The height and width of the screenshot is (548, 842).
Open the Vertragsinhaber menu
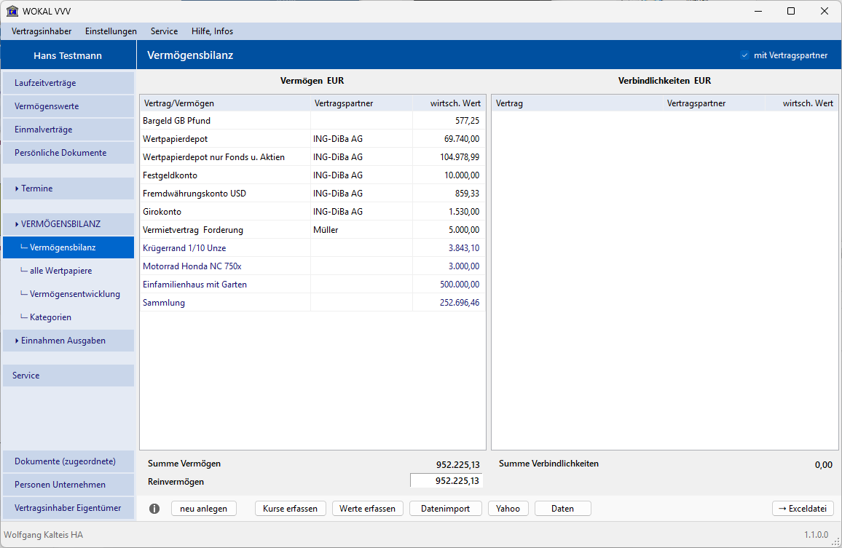point(42,31)
